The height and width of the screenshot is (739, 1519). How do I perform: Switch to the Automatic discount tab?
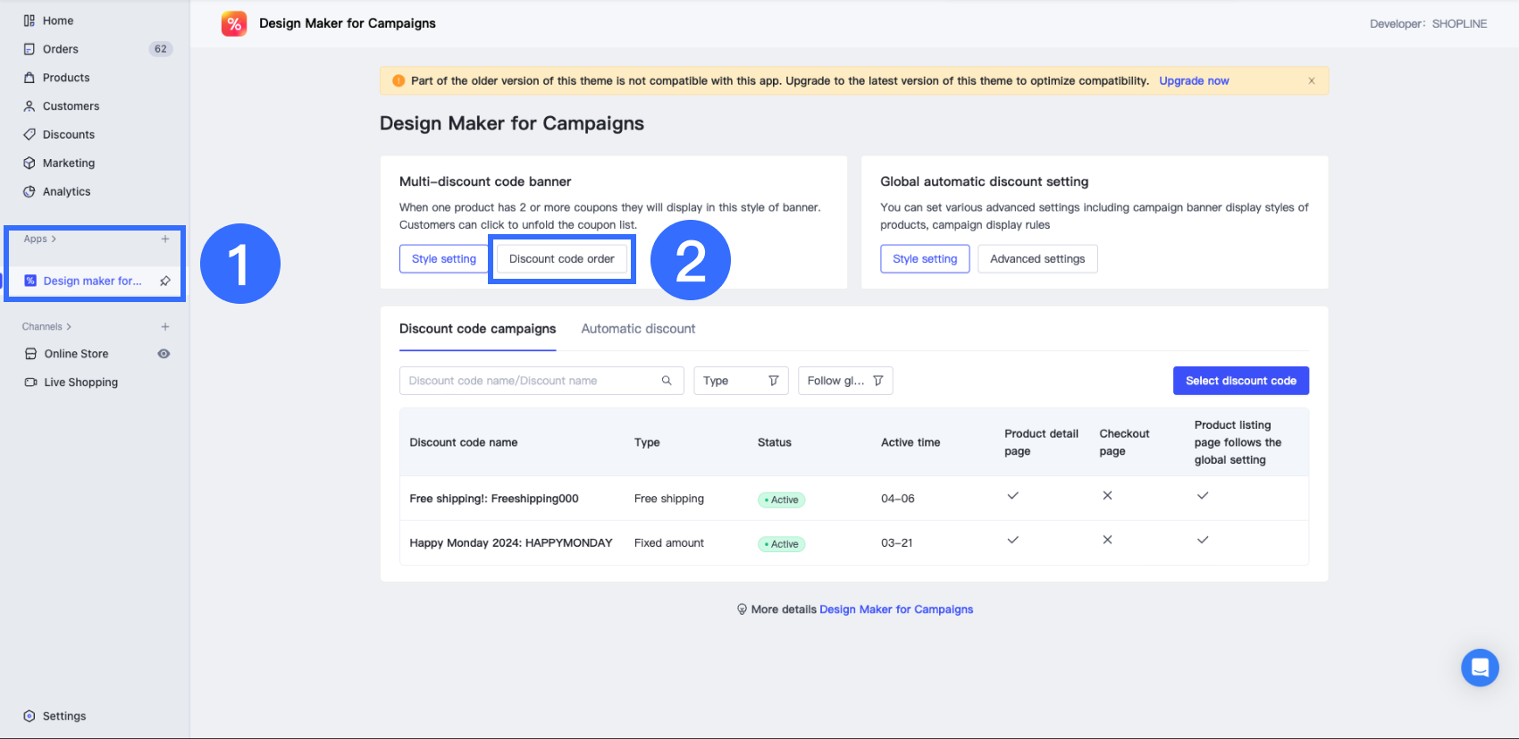(638, 329)
